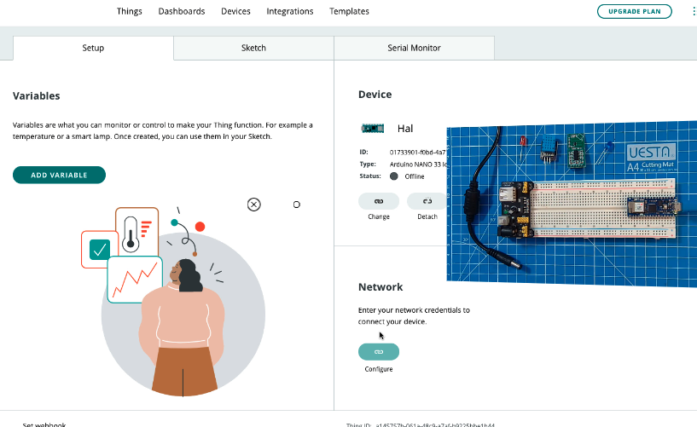Click the thermometer card in the illustration
Screen dimensions: 697x427
[x=136, y=230]
